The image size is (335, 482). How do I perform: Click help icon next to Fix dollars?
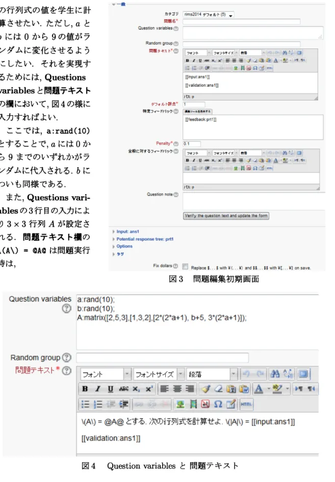point(175,265)
